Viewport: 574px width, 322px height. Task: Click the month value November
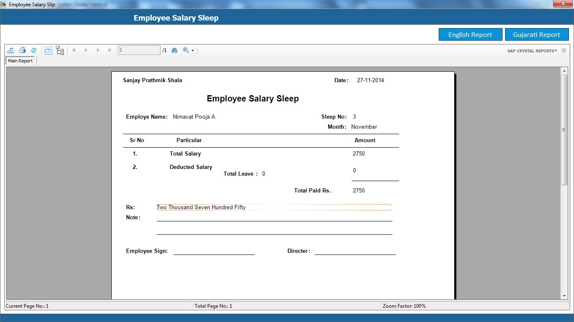364,127
